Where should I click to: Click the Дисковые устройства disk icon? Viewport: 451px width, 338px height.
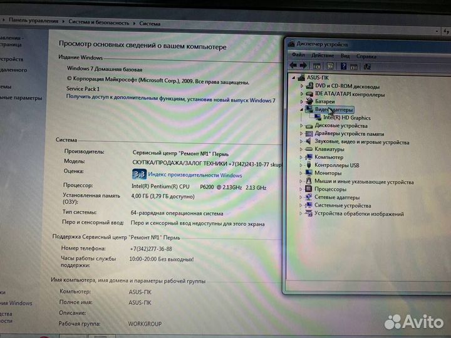click(309, 126)
